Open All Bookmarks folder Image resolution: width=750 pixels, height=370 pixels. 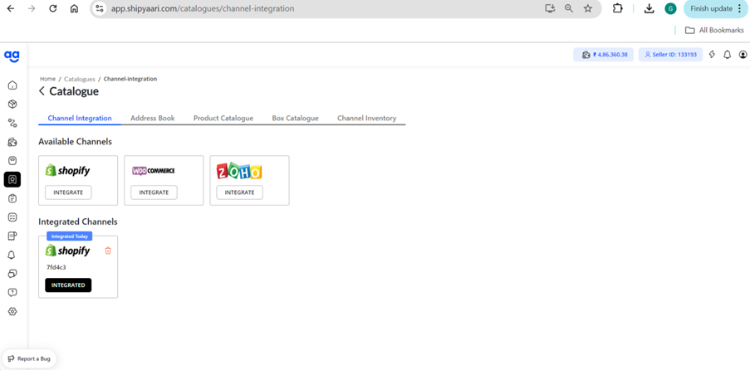(x=714, y=30)
